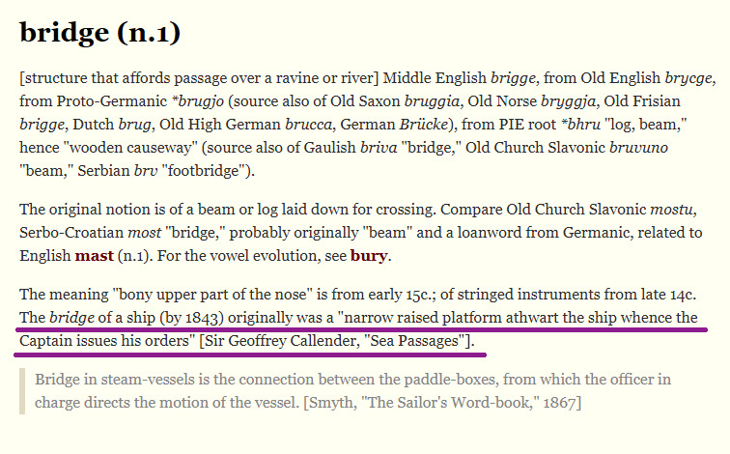The width and height of the screenshot is (730, 454).
Task: Click the Old High German "brucca"
Action: [311, 125]
